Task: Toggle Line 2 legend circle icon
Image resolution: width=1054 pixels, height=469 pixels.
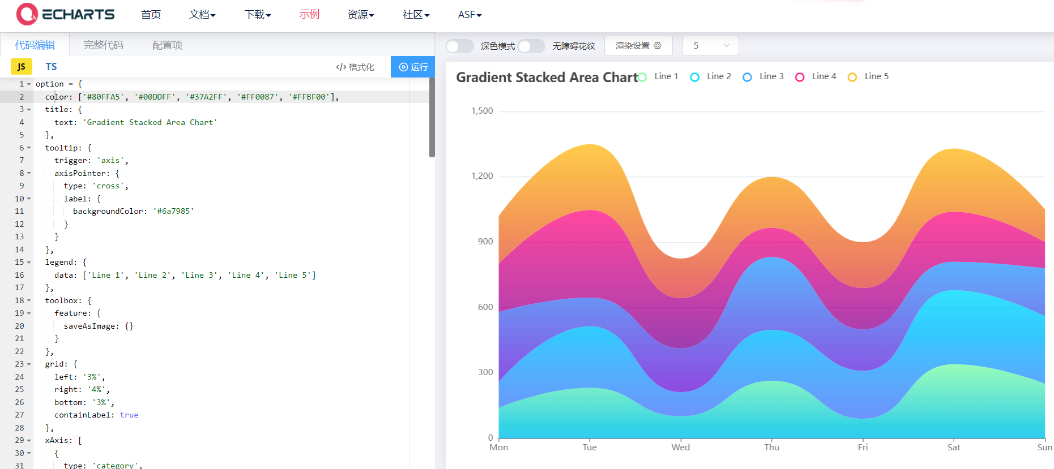Action: (695, 77)
